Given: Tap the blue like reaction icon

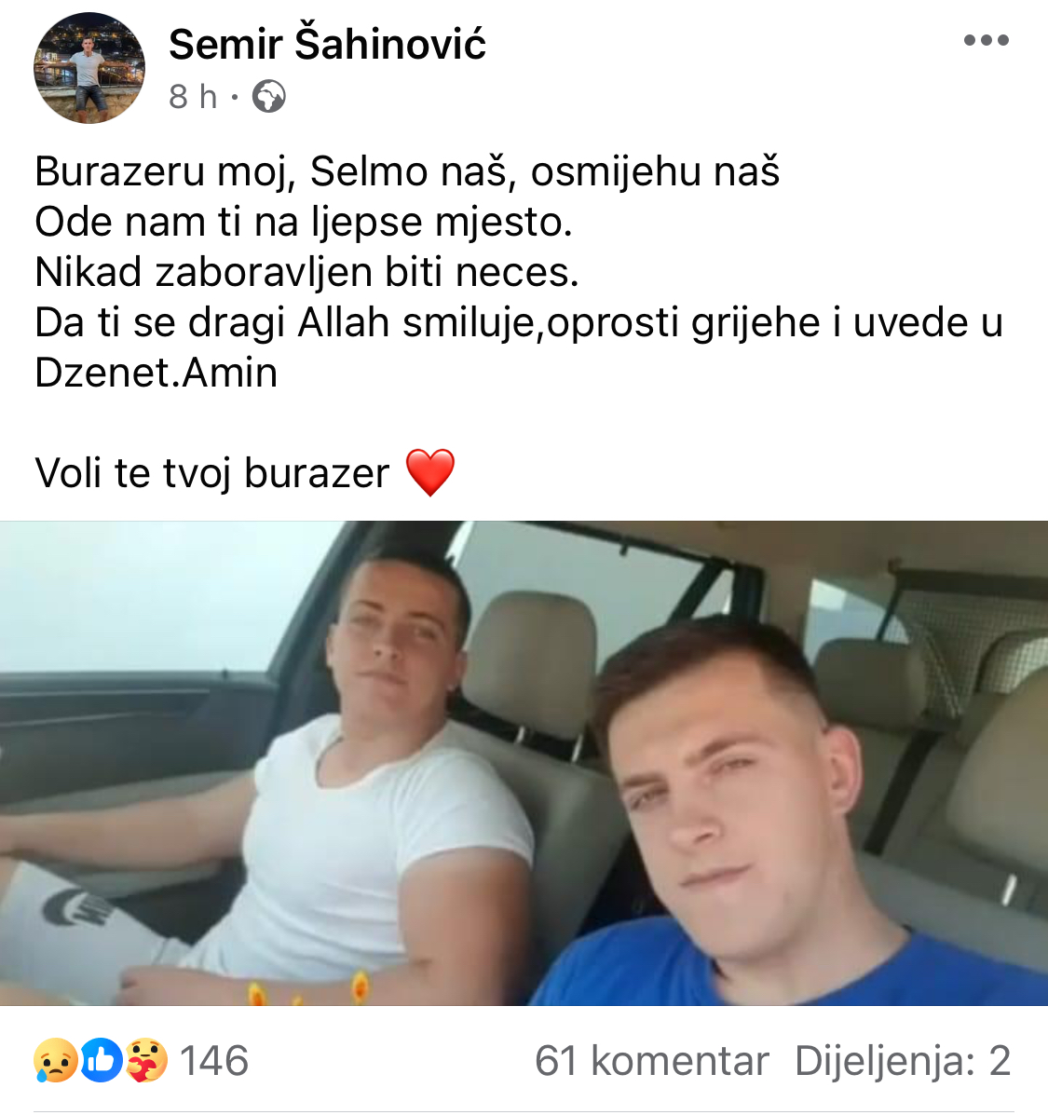Looking at the screenshot, I should [102, 1060].
